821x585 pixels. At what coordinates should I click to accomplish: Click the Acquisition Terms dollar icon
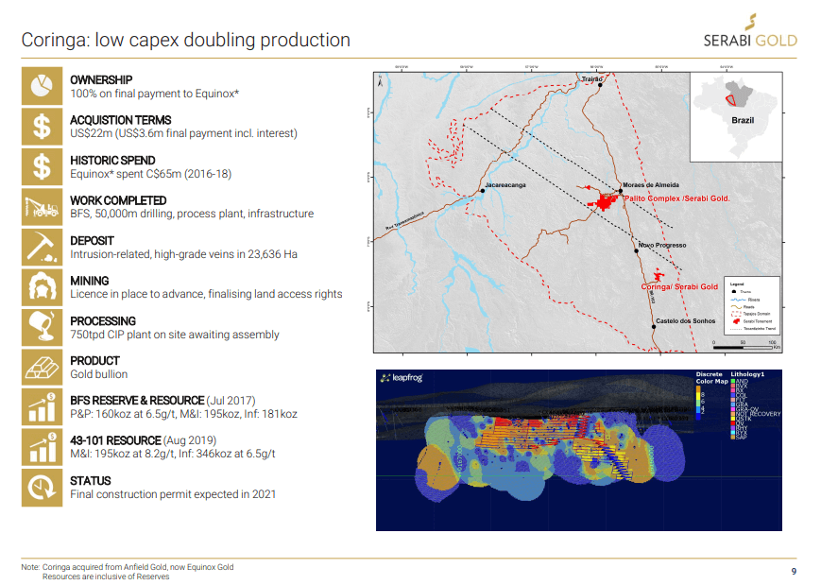click(42, 127)
